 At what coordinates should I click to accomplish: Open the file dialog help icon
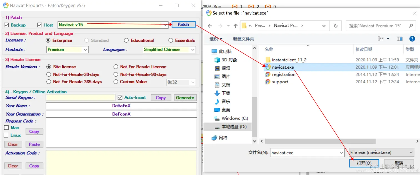412,39
